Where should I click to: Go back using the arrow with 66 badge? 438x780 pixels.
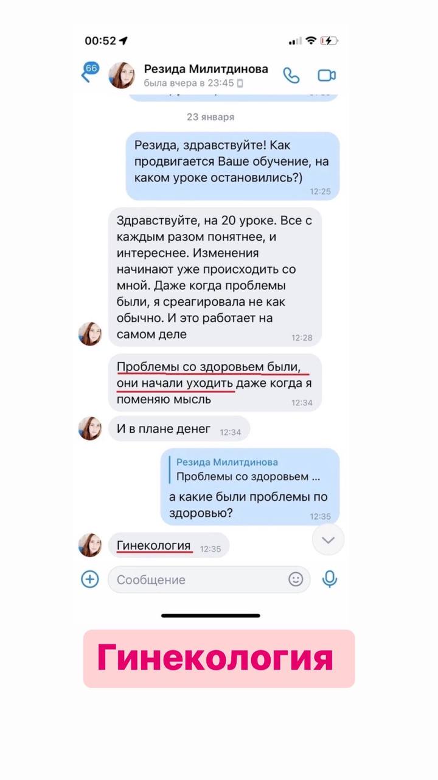click(90, 71)
